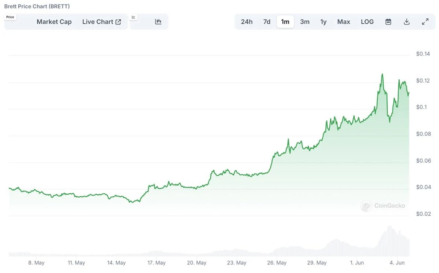Click the "14. May" date label
The height and width of the screenshot is (273, 439).
click(116, 263)
